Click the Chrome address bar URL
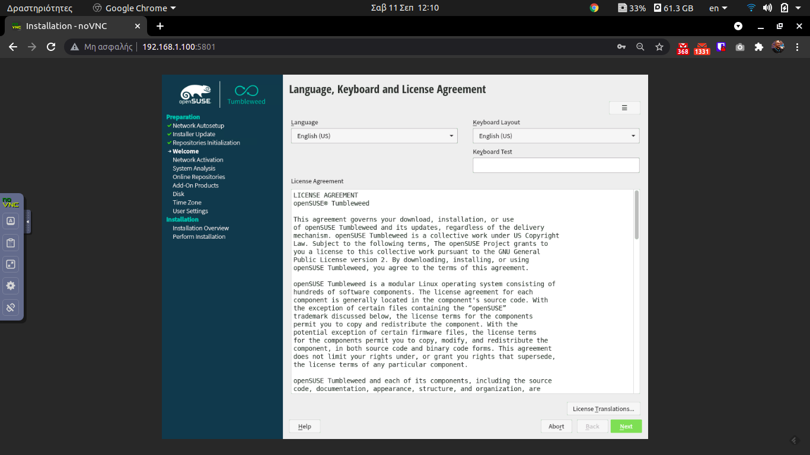 178,47
